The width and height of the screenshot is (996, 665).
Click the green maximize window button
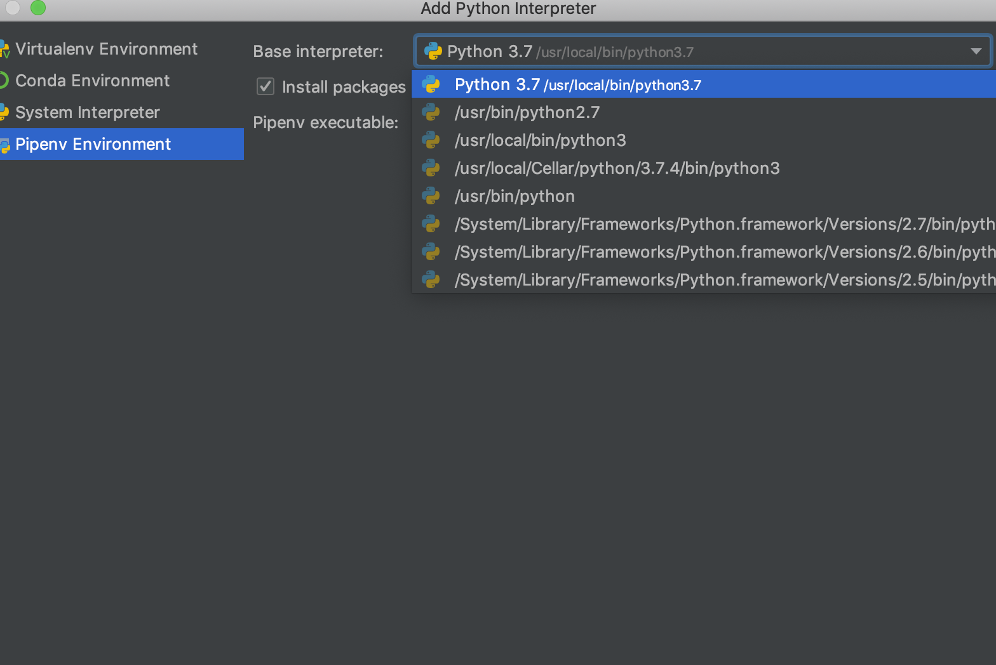click(38, 7)
